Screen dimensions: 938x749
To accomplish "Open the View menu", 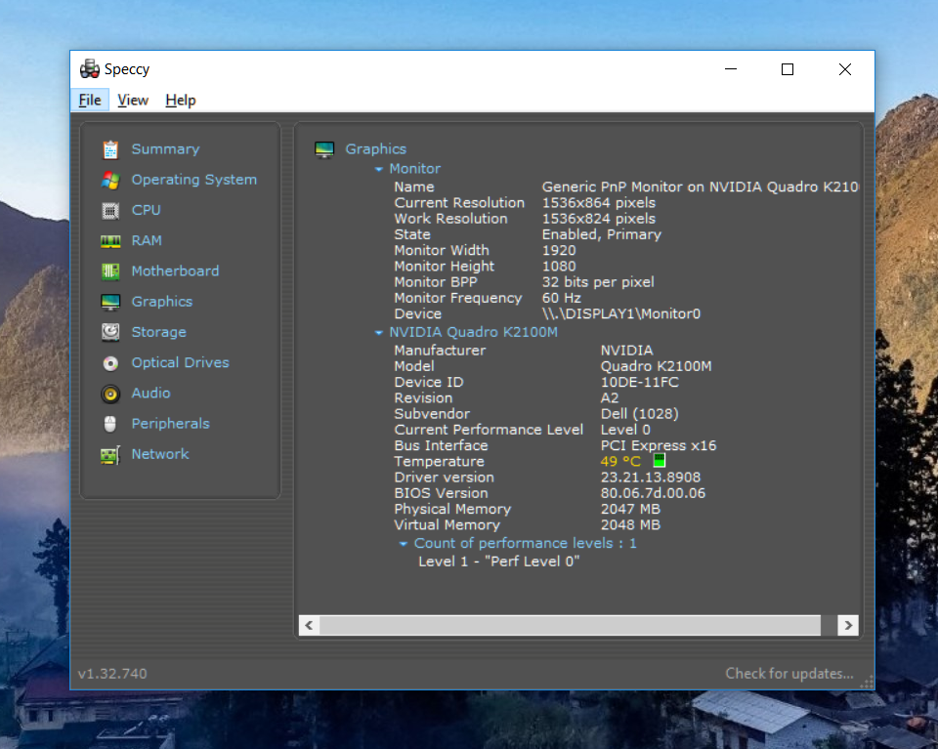I will (133, 100).
